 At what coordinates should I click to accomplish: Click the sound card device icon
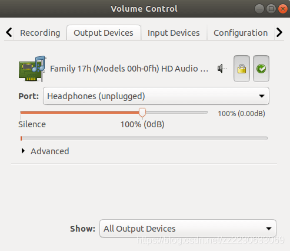click(32, 69)
